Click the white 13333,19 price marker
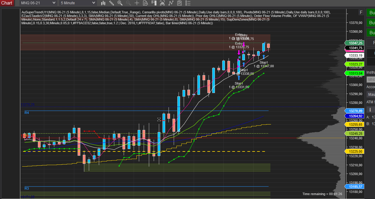The width and height of the screenshot is (375, 199). tap(354, 55)
